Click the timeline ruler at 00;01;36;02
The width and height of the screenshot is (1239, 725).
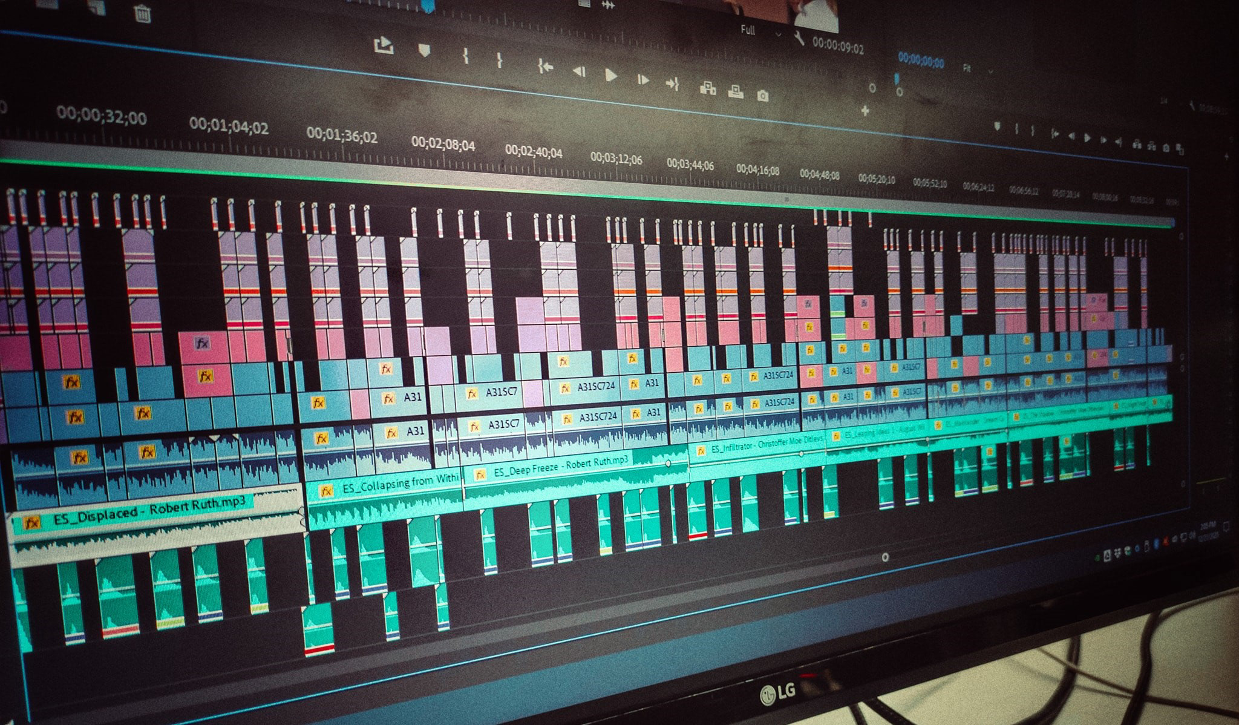[342, 136]
